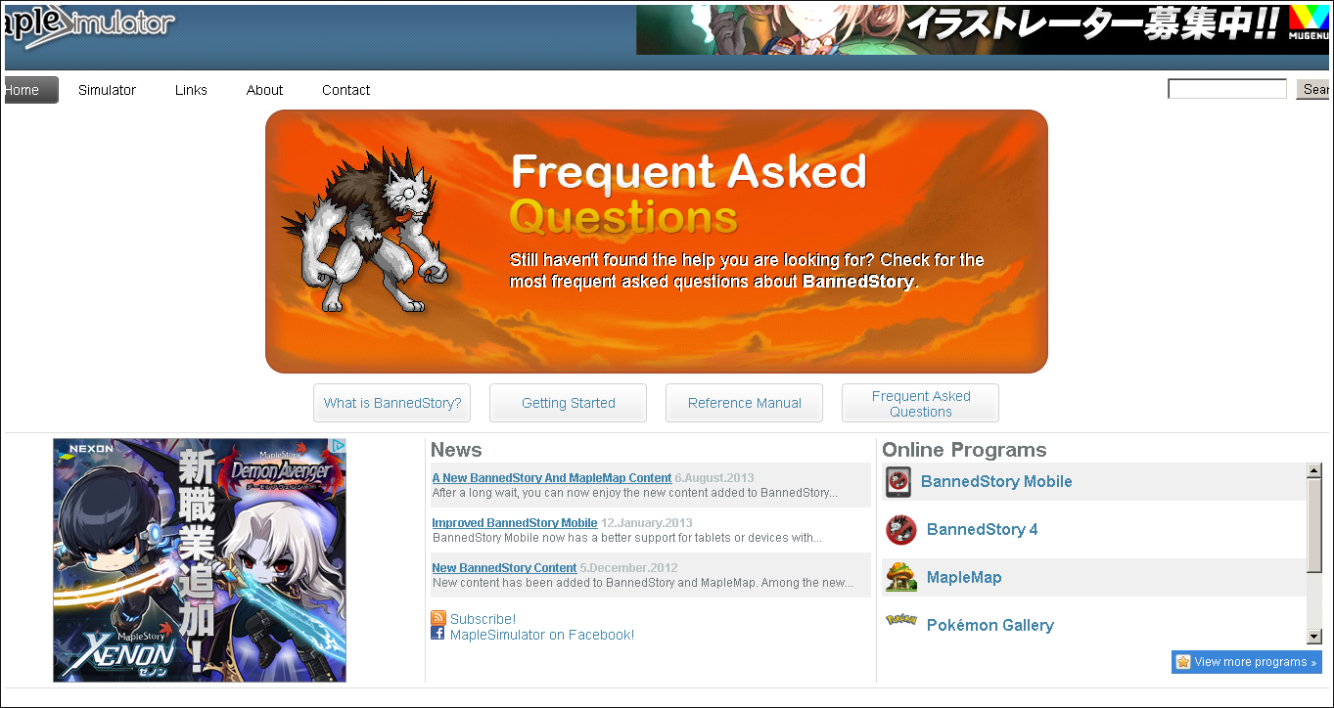The height and width of the screenshot is (708, 1334).
Task: Click the "Online Programs" section heading
Action: tap(964, 450)
